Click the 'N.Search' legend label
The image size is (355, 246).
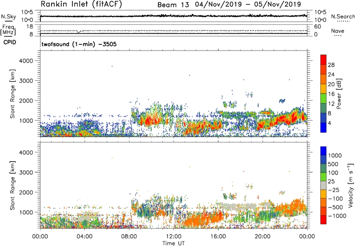click(x=343, y=16)
